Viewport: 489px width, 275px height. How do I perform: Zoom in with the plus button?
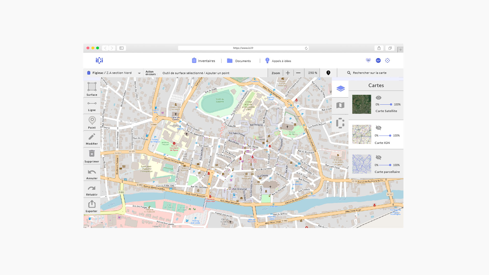point(288,73)
